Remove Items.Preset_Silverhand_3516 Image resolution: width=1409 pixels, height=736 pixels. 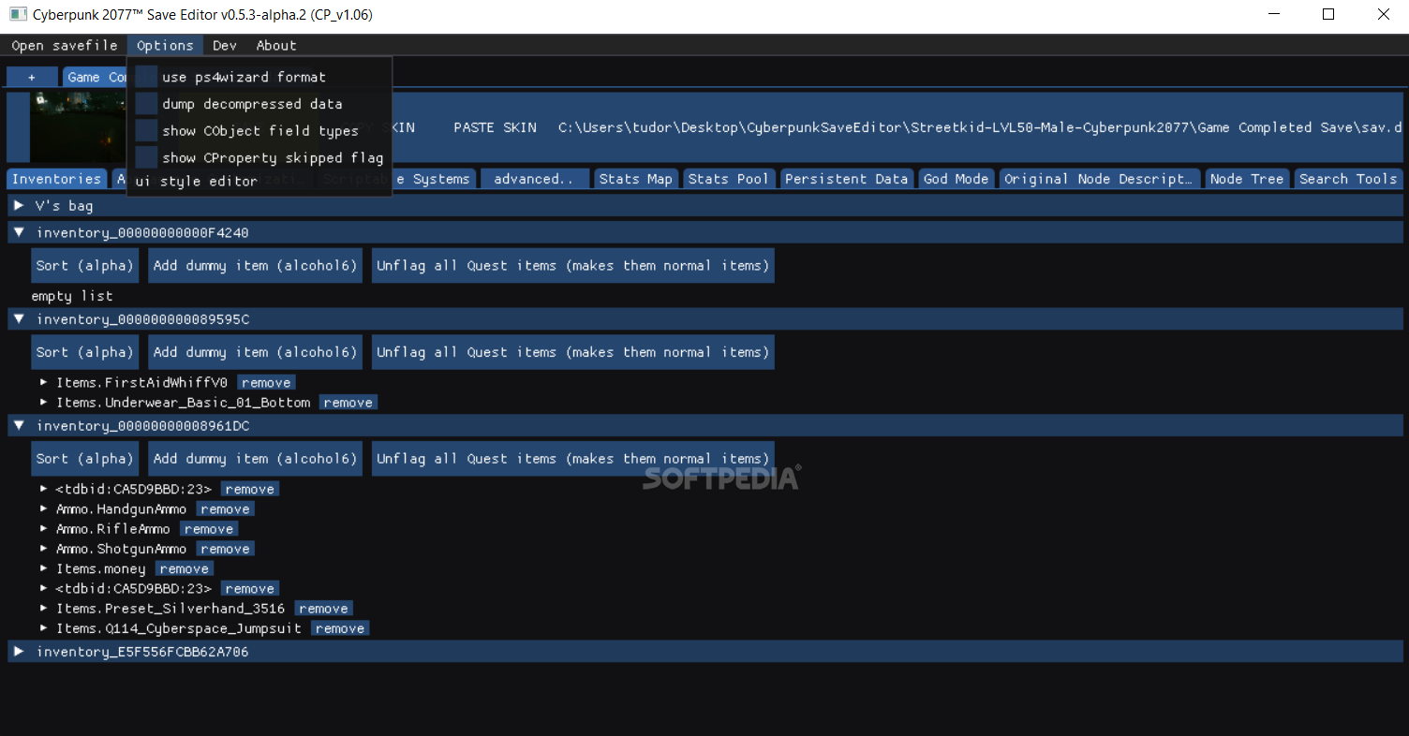click(323, 609)
